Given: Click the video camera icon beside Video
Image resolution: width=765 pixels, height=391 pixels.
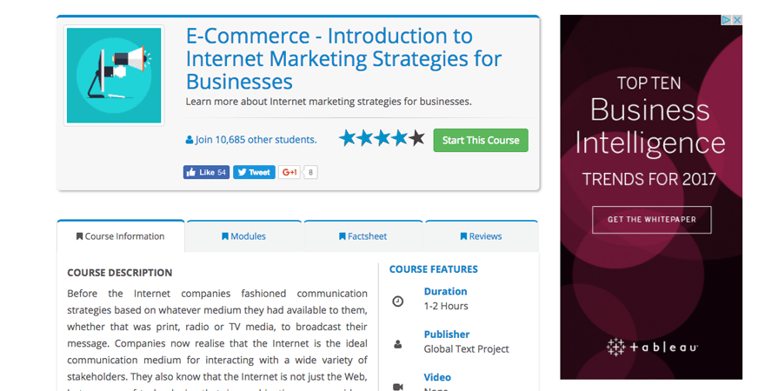Looking at the screenshot, I should tap(398, 387).
